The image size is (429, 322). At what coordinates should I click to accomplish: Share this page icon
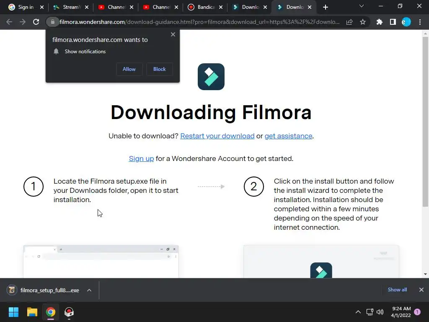point(349,22)
